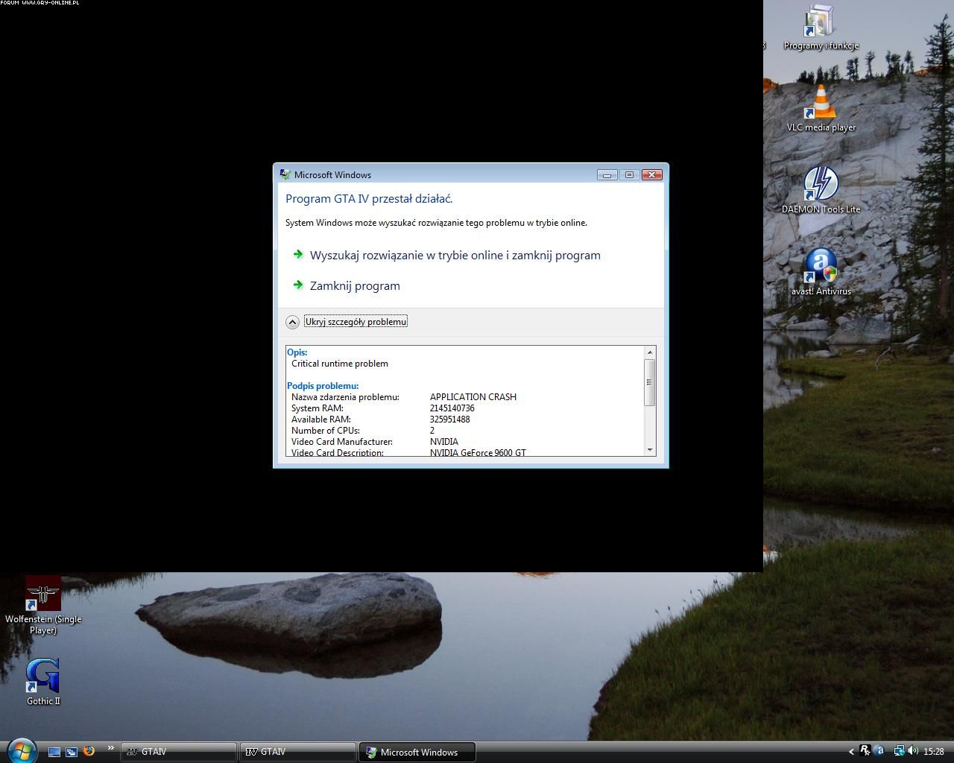
Task: Click the Podpis problemu: heading
Action: 323,386
